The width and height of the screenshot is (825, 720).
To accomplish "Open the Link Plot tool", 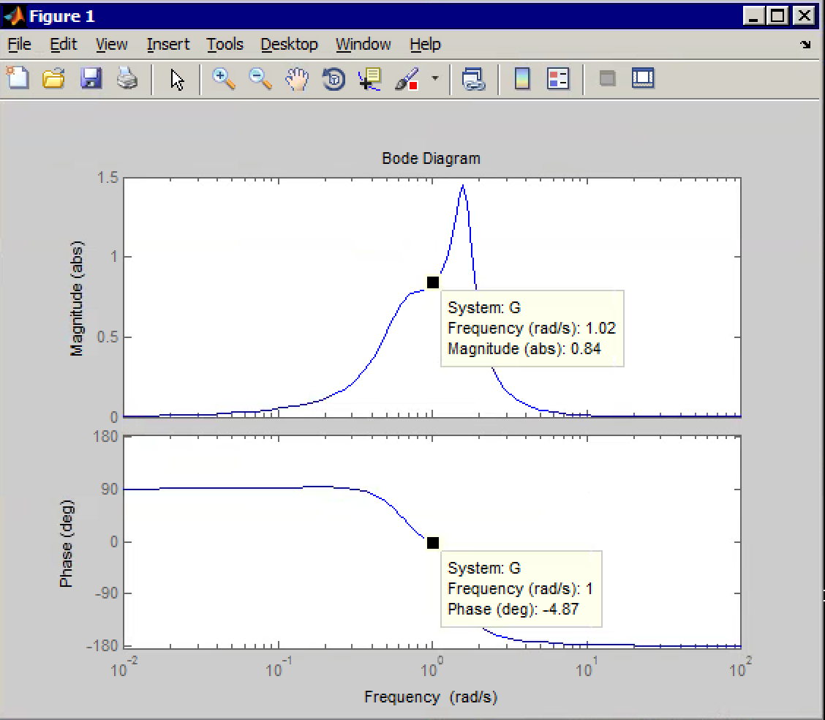I will click(x=474, y=79).
